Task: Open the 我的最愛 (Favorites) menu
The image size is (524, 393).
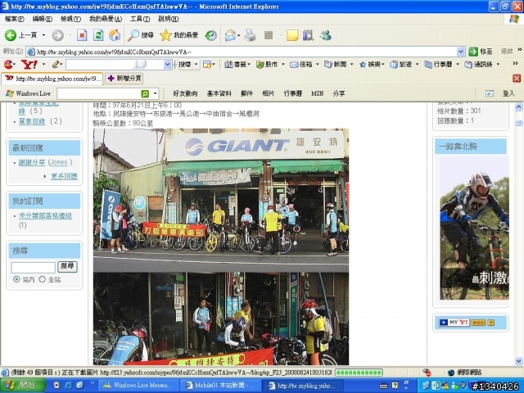Action: pos(106,19)
